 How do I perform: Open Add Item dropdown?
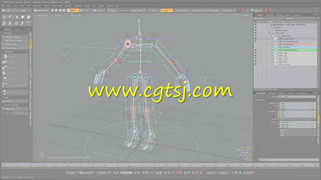pos(301,18)
